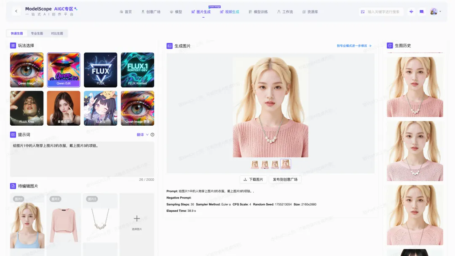Choose the FLUX model card

coord(100,70)
